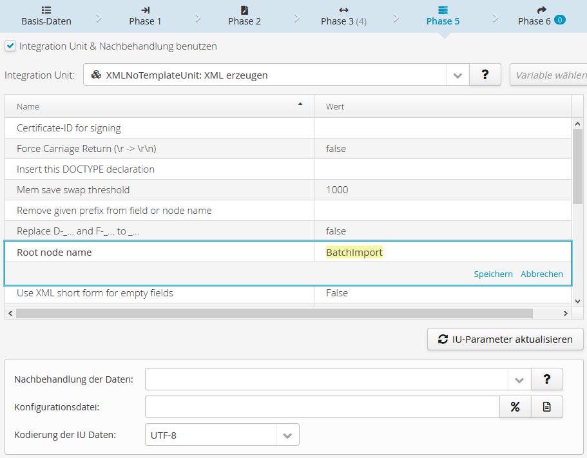Click the table scroll down arrow

click(577, 301)
